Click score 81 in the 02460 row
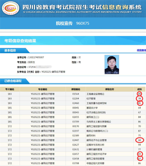 (x=139, y=103)
